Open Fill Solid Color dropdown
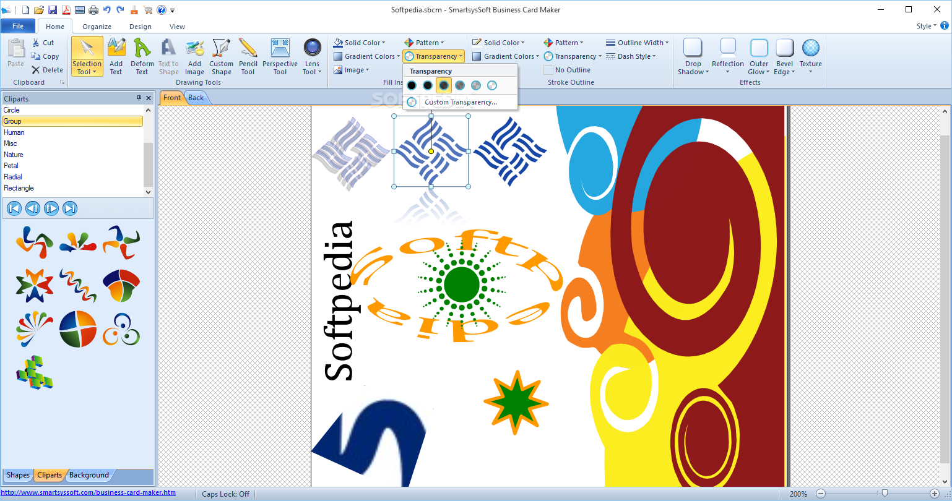The width and height of the screenshot is (952, 501). (359, 43)
